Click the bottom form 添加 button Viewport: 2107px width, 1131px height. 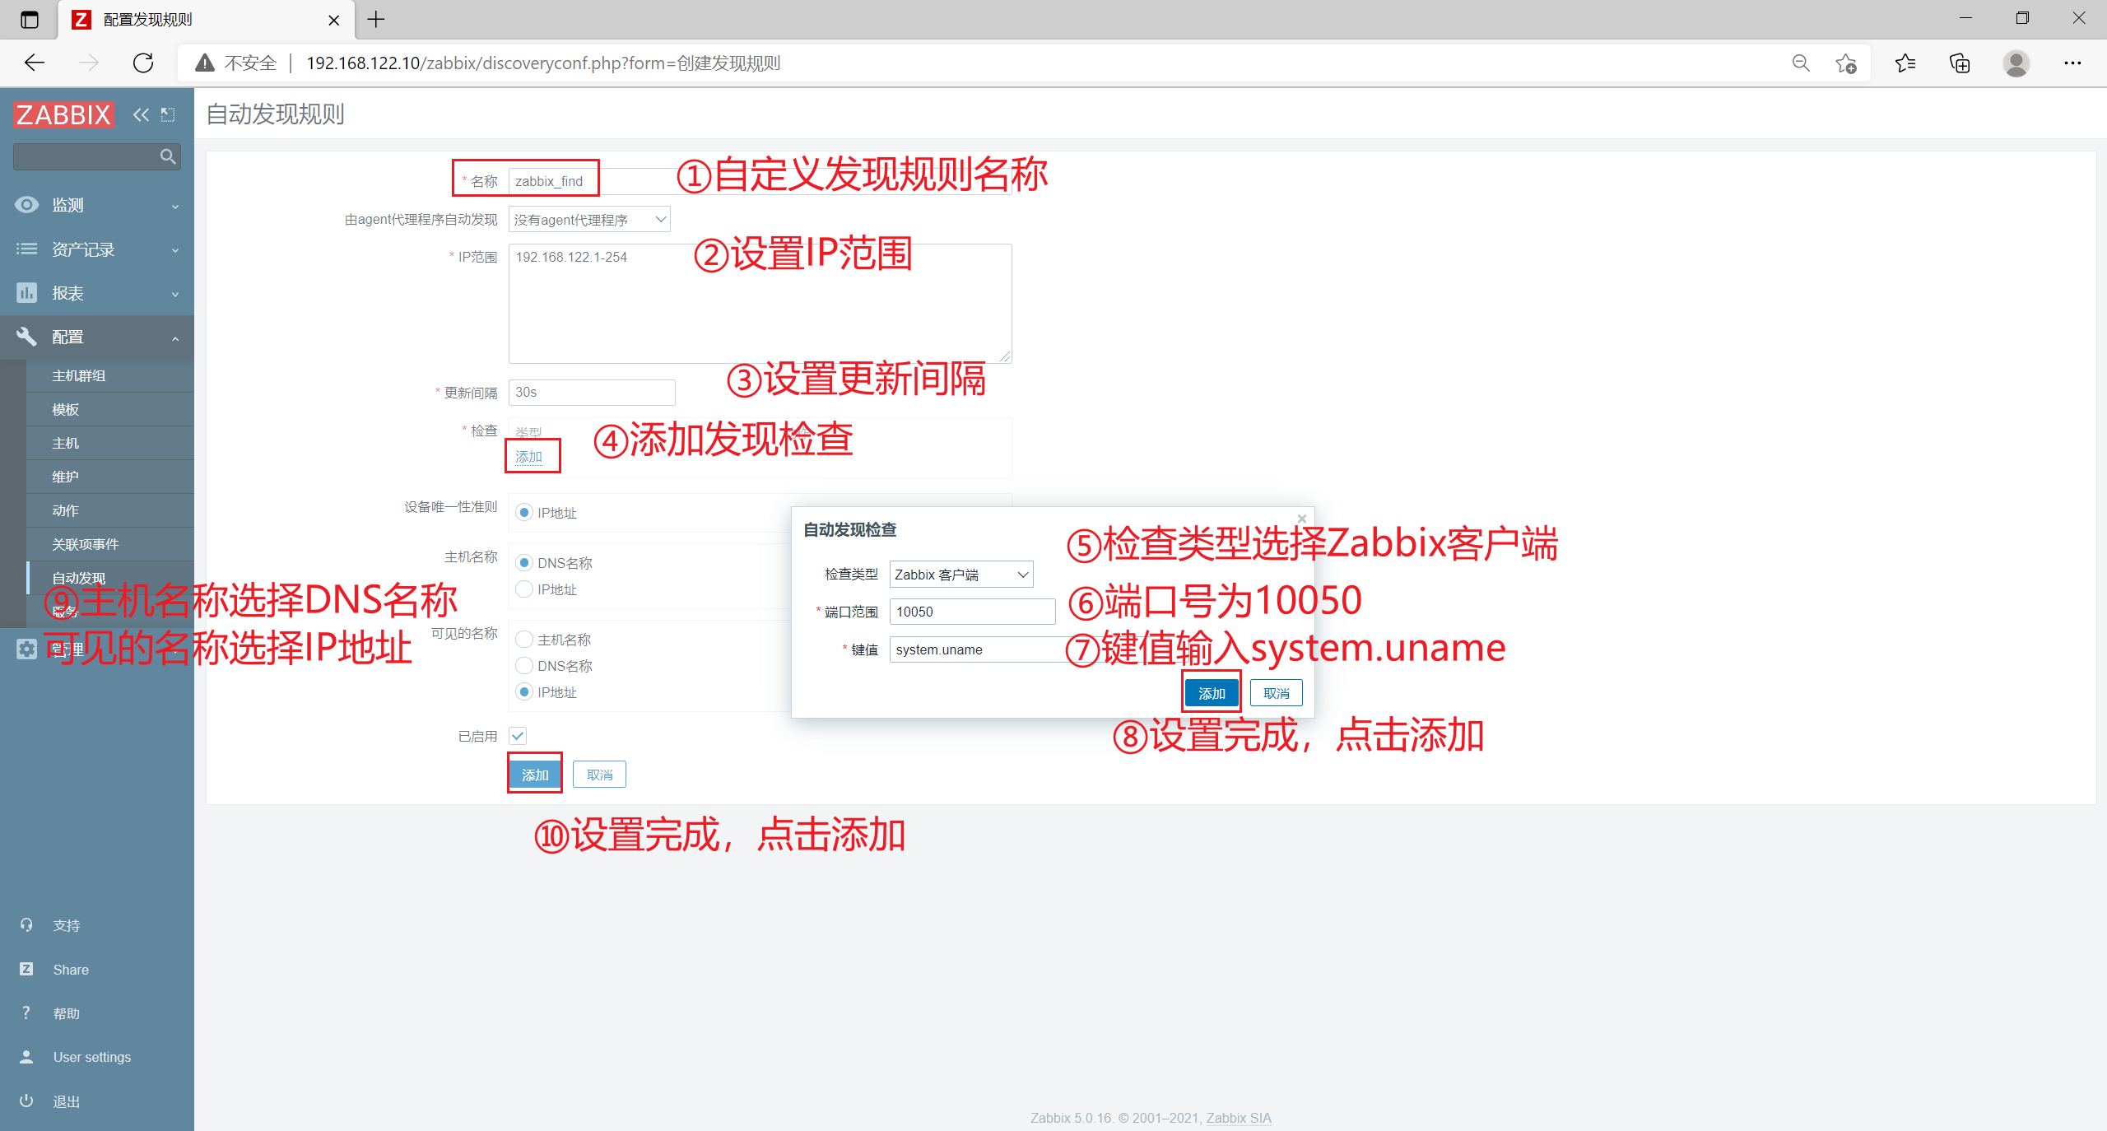coord(535,775)
